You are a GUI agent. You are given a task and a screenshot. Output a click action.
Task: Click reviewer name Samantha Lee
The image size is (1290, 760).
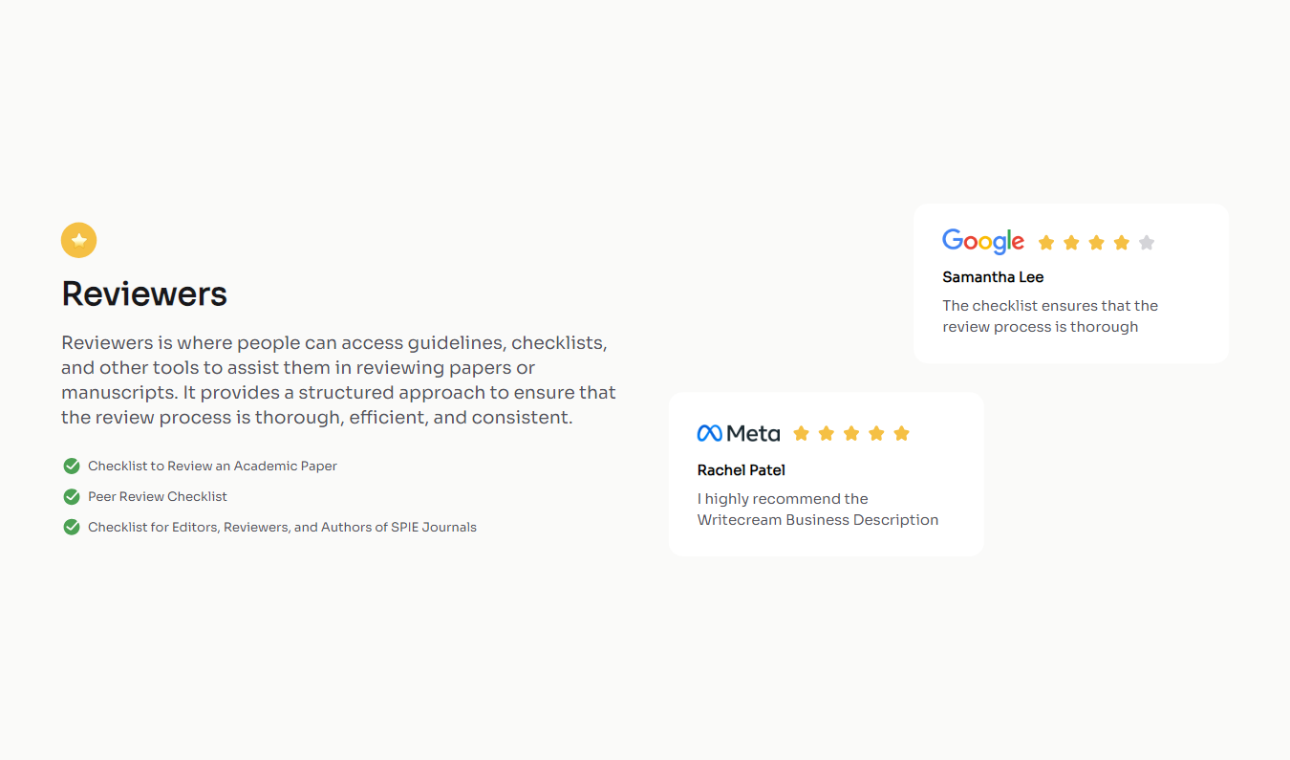[993, 277]
